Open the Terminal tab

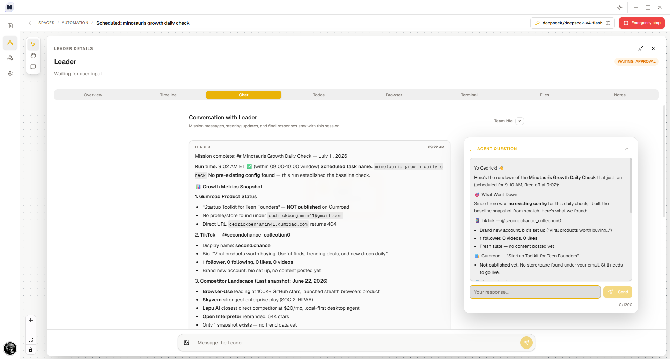pyautogui.click(x=469, y=95)
